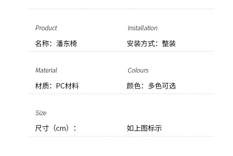Click the bottom dashed divider below 尺寸

121,136
